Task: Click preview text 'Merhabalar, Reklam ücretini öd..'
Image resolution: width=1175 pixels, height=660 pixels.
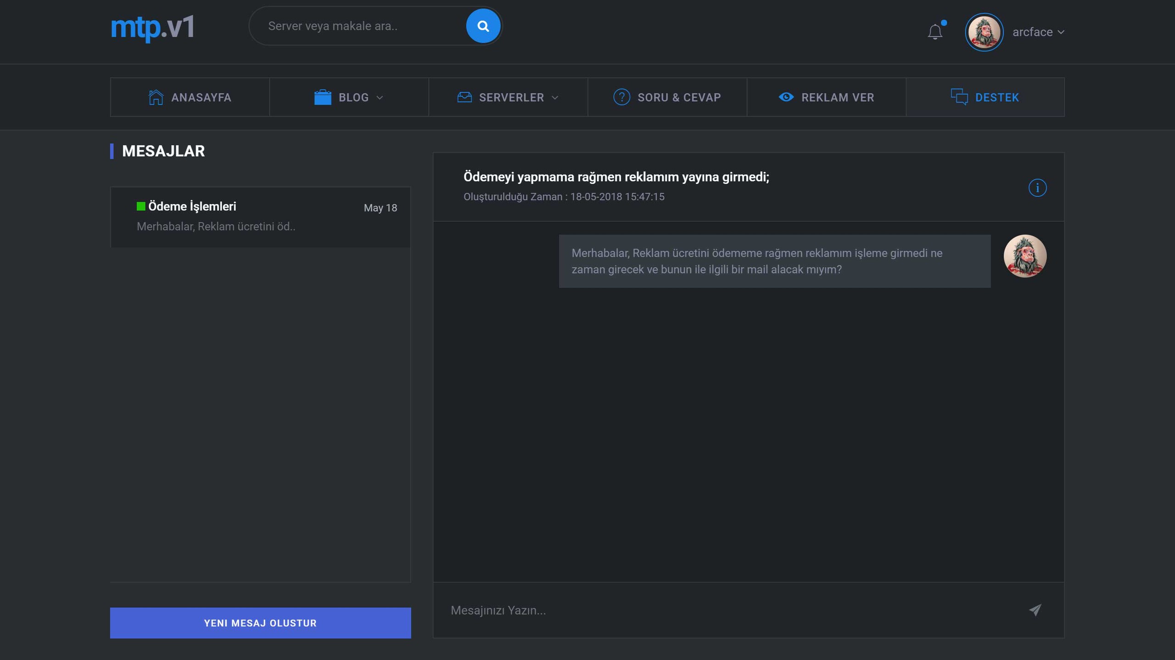Action: pyautogui.click(x=216, y=227)
